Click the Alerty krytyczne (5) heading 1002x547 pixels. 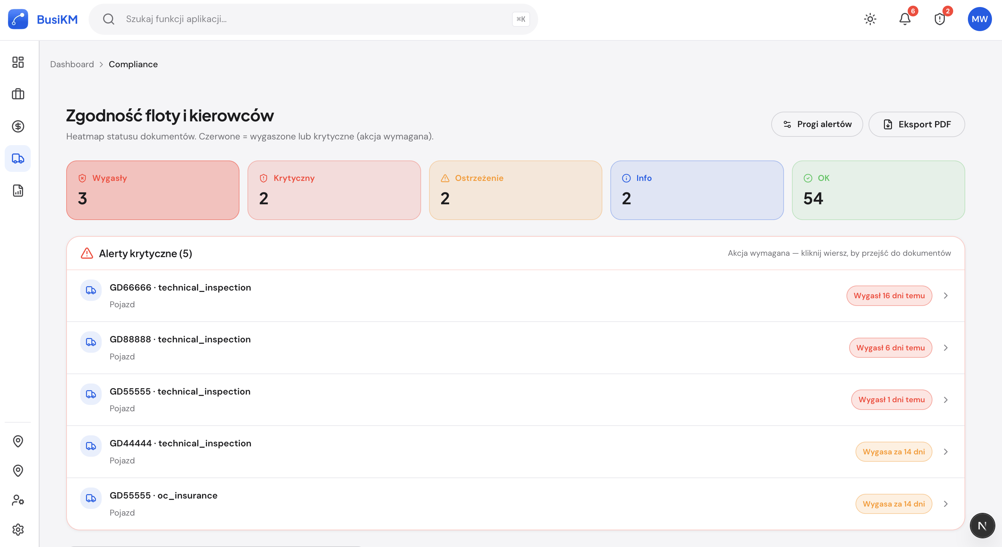coord(145,253)
